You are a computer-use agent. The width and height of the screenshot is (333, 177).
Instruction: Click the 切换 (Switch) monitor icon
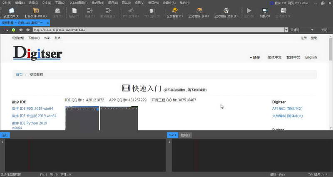pyautogui.click(x=265, y=10)
